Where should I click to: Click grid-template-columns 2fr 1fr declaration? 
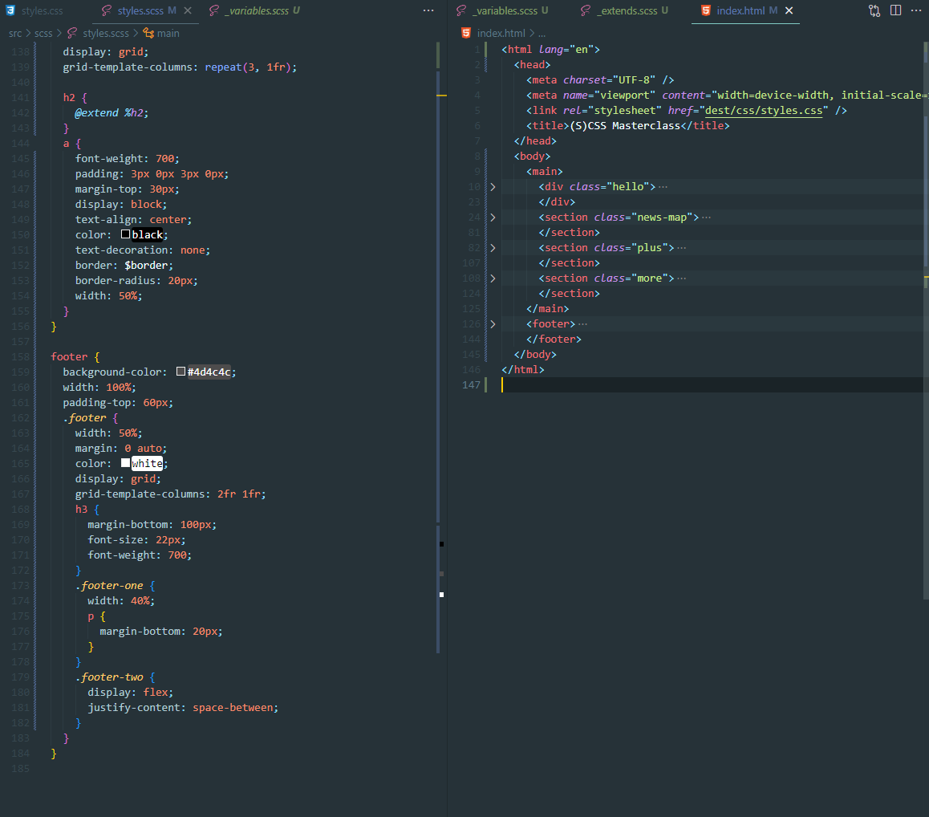(171, 494)
